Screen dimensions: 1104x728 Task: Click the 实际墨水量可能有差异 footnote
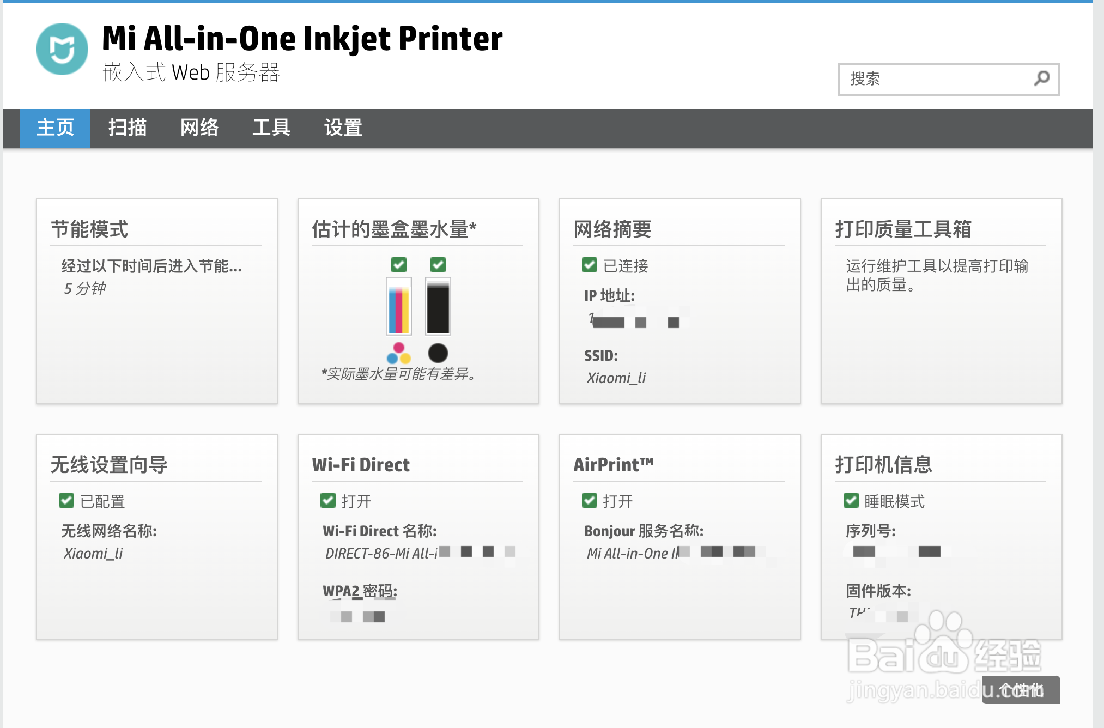point(399,374)
